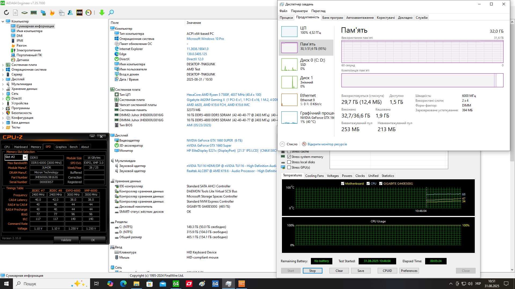Open Mail app from the taskbar
515x289 pixels.
[163, 284]
